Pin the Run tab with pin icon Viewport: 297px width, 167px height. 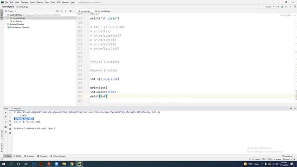[x=6, y=132]
